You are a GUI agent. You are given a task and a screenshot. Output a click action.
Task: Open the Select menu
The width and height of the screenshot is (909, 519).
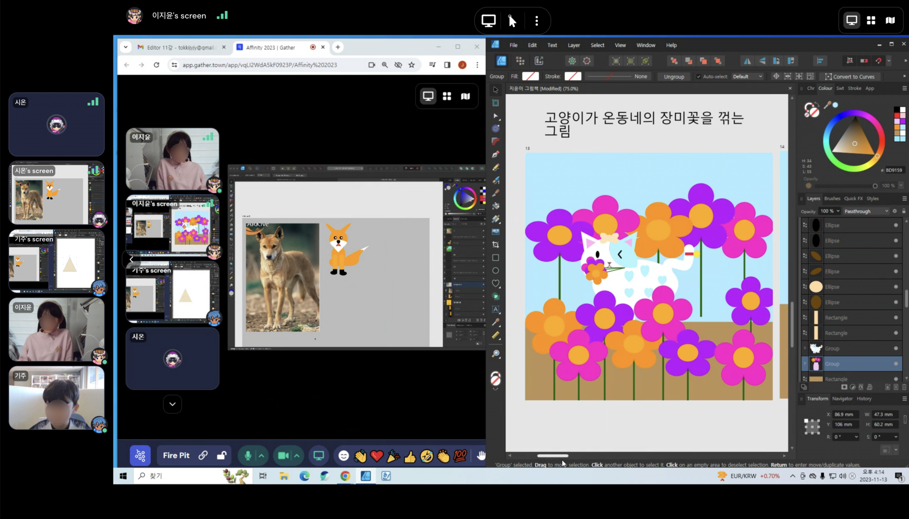coord(597,45)
